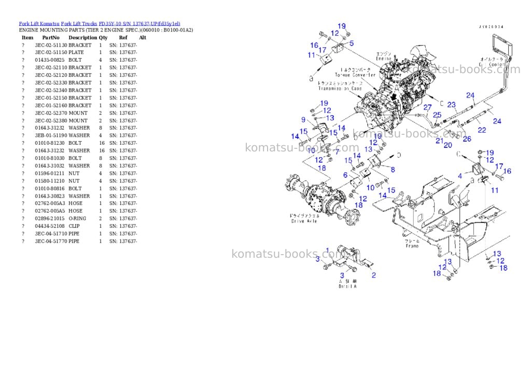Select PIPE part number 3EC-04-51710

(x=51, y=234)
